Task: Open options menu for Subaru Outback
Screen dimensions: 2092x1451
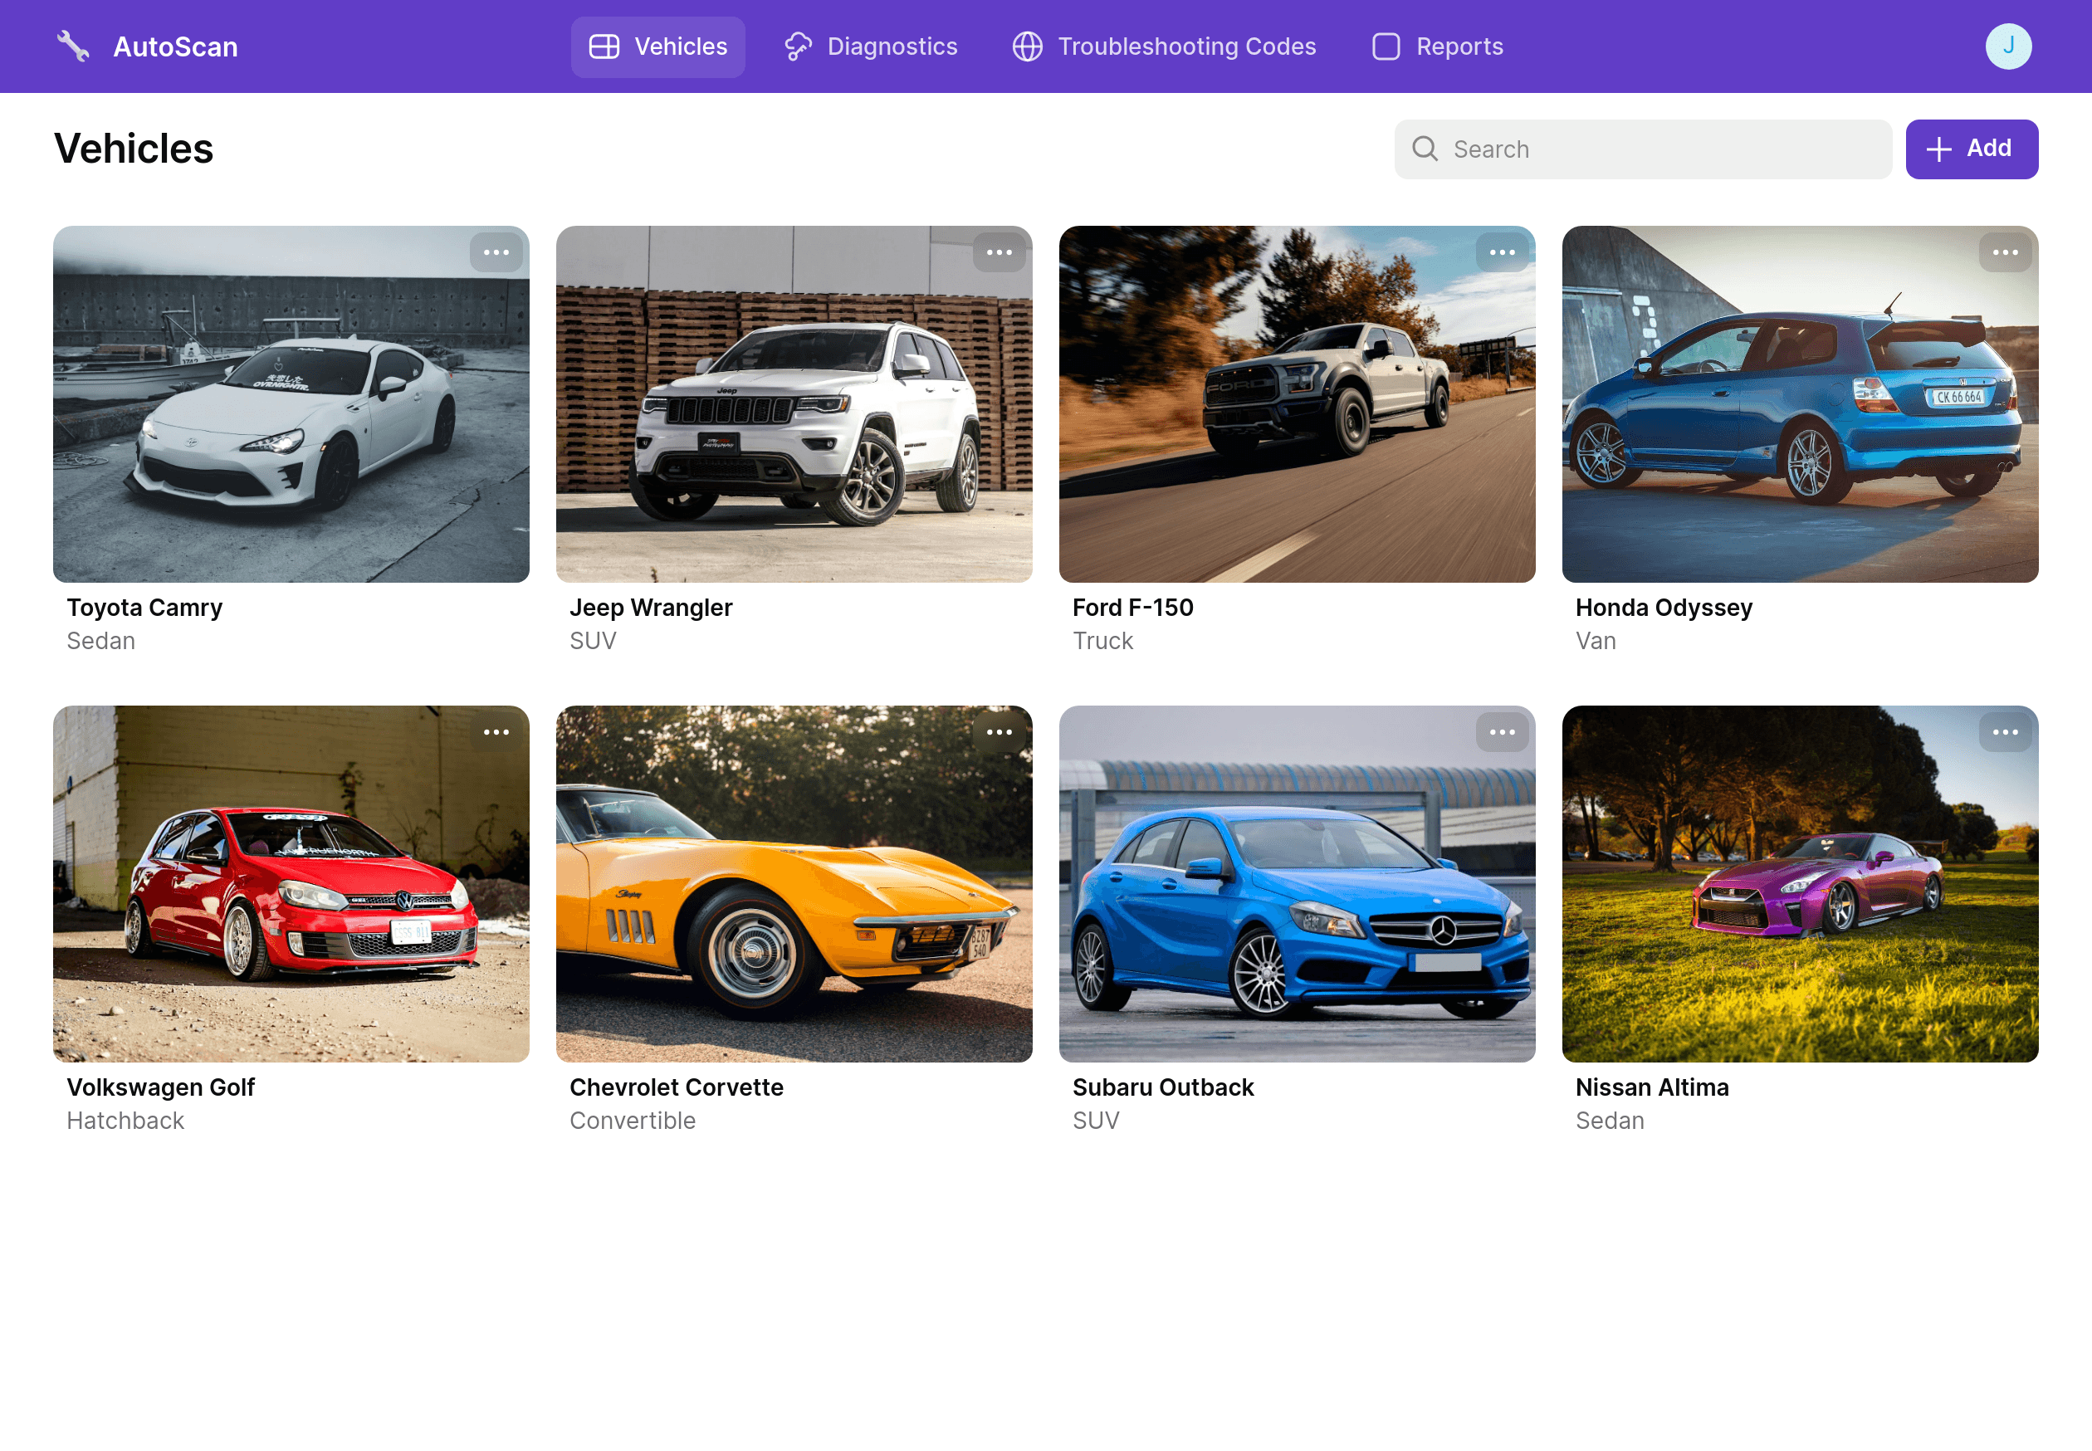Action: (x=1501, y=732)
